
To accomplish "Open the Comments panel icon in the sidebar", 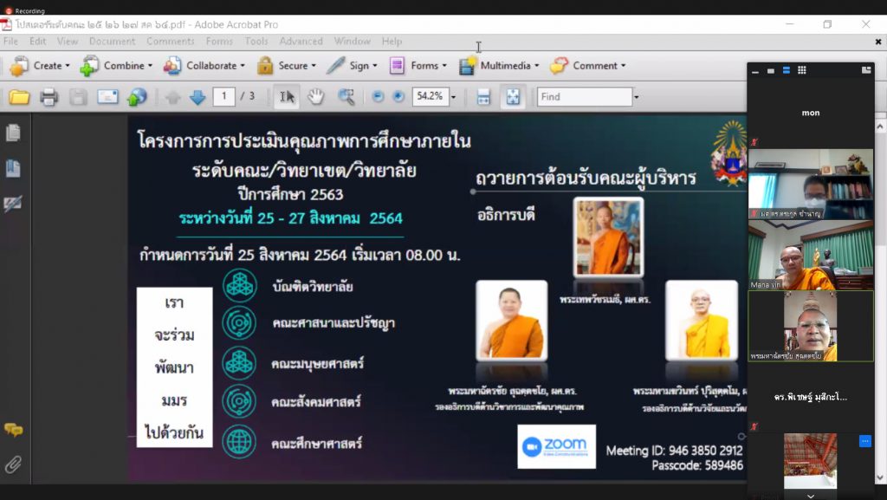I will 13,430.
